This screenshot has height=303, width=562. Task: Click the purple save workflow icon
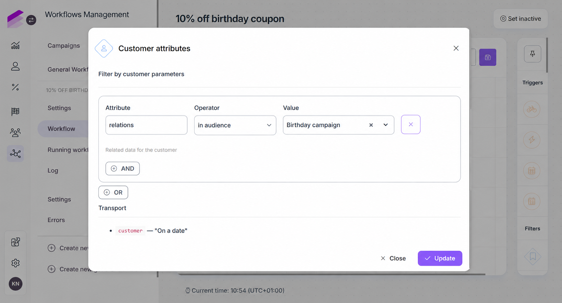(488, 57)
